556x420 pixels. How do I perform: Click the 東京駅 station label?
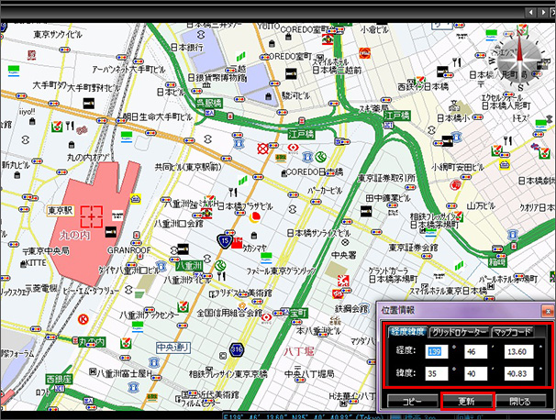click(x=61, y=211)
